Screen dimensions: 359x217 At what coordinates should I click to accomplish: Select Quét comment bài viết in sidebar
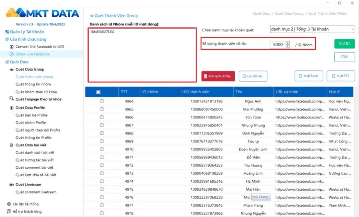[x=34, y=168]
